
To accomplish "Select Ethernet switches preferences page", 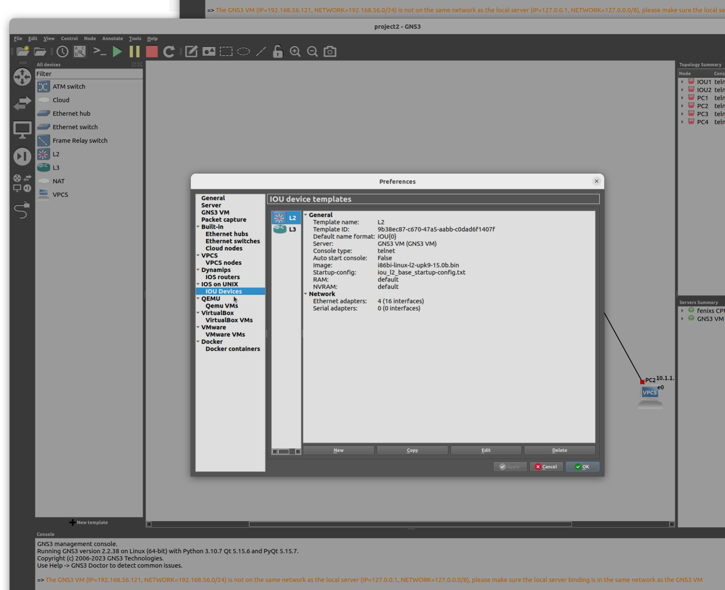I will (233, 241).
